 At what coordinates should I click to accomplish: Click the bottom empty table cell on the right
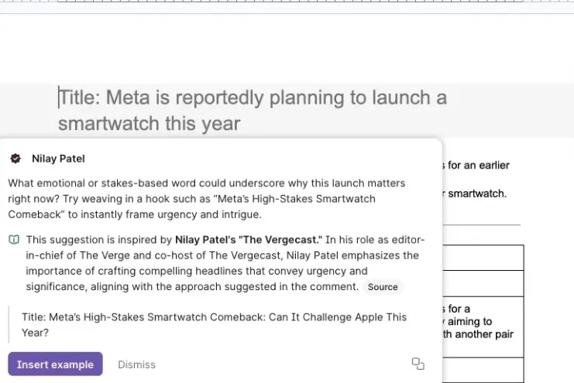click(x=483, y=370)
